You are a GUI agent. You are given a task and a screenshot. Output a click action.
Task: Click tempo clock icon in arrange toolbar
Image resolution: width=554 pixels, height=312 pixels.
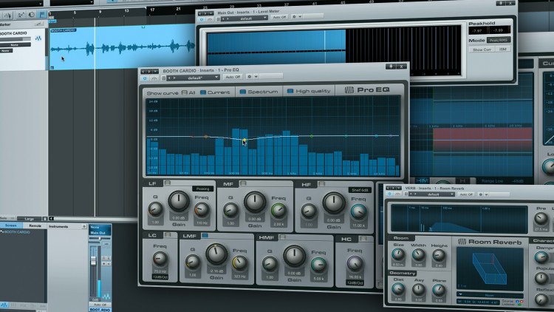coord(32,15)
